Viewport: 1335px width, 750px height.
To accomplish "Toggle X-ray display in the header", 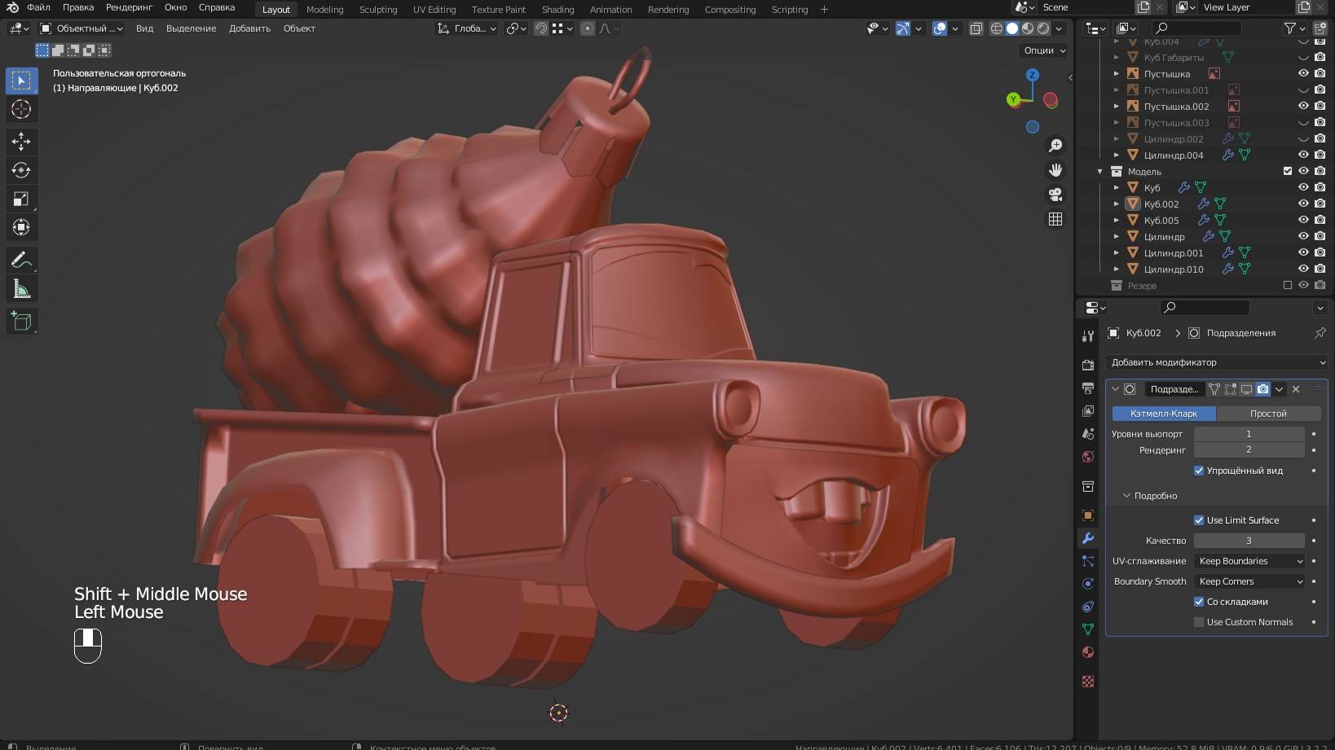I will click(x=976, y=29).
